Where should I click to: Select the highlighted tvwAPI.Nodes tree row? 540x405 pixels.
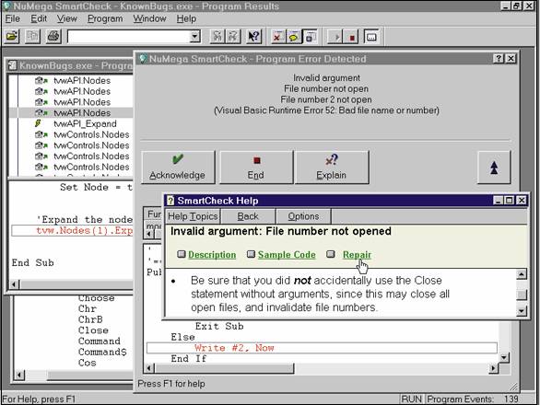tap(71, 113)
